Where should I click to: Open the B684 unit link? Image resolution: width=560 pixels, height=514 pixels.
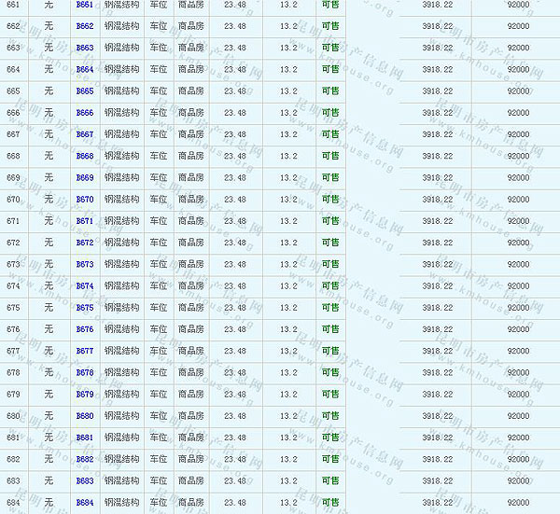[x=84, y=503]
